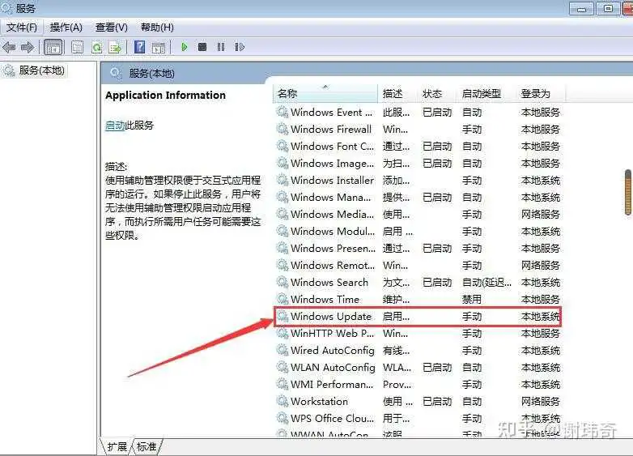The width and height of the screenshot is (633, 456).
Task: Toggle the action pane toolbar icon
Action: [159, 48]
